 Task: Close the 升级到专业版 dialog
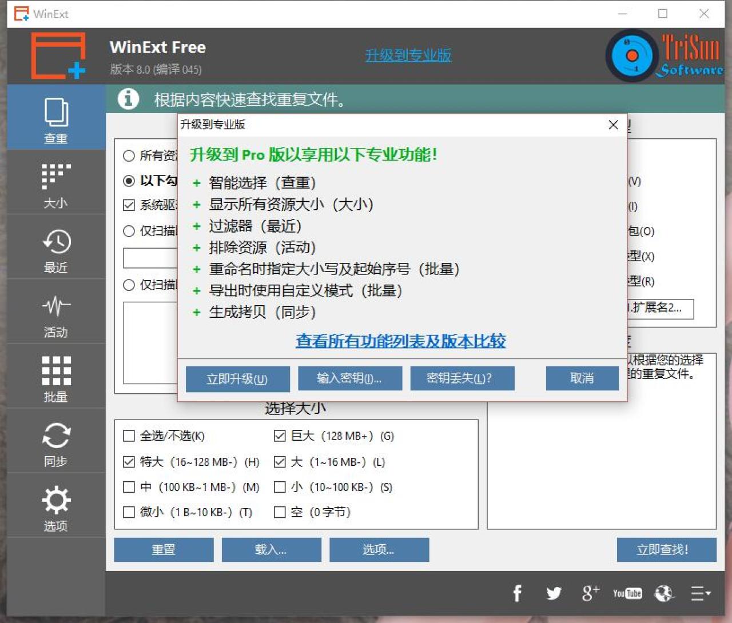(x=613, y=125)
